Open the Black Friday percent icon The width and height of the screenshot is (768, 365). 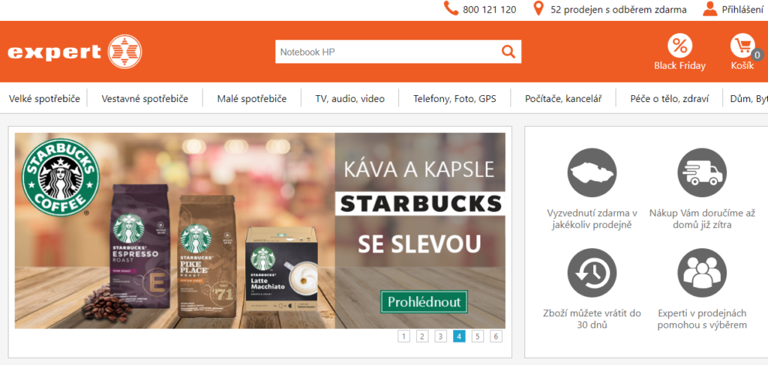pyautogui.click(x=679, y=46)
